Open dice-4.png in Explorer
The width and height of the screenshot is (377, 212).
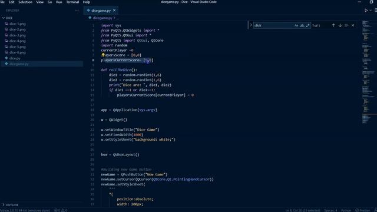pyautogui.click(x=18, y=41)
